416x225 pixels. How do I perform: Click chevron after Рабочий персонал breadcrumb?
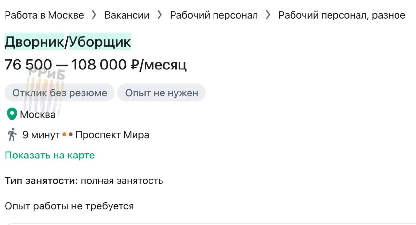tap(268, 15)
